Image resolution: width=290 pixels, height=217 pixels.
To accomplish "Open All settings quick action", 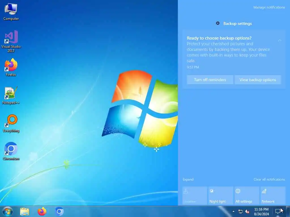I will pyautogui.click(x=247, y=196).
